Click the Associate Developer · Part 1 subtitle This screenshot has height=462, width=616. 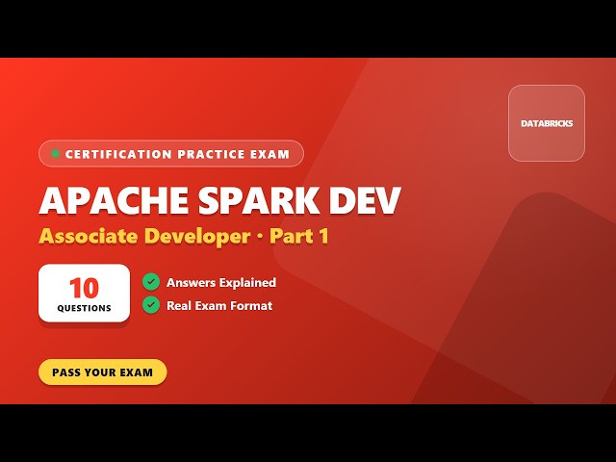tap(184, 236)
